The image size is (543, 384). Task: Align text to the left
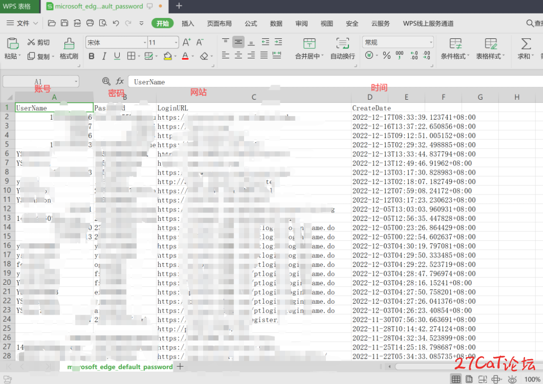[226, 55]
